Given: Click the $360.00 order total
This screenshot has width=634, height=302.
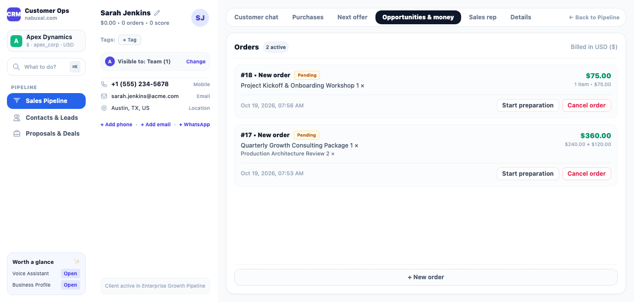Looking at the screenshot, I should [x=596, y=136].
